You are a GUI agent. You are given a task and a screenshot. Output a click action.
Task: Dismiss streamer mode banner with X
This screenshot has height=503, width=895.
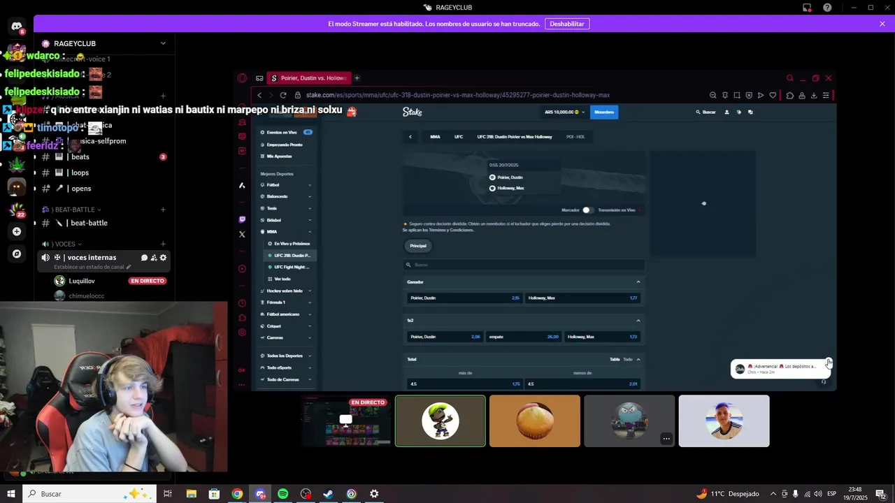click(x=882, y=24)
